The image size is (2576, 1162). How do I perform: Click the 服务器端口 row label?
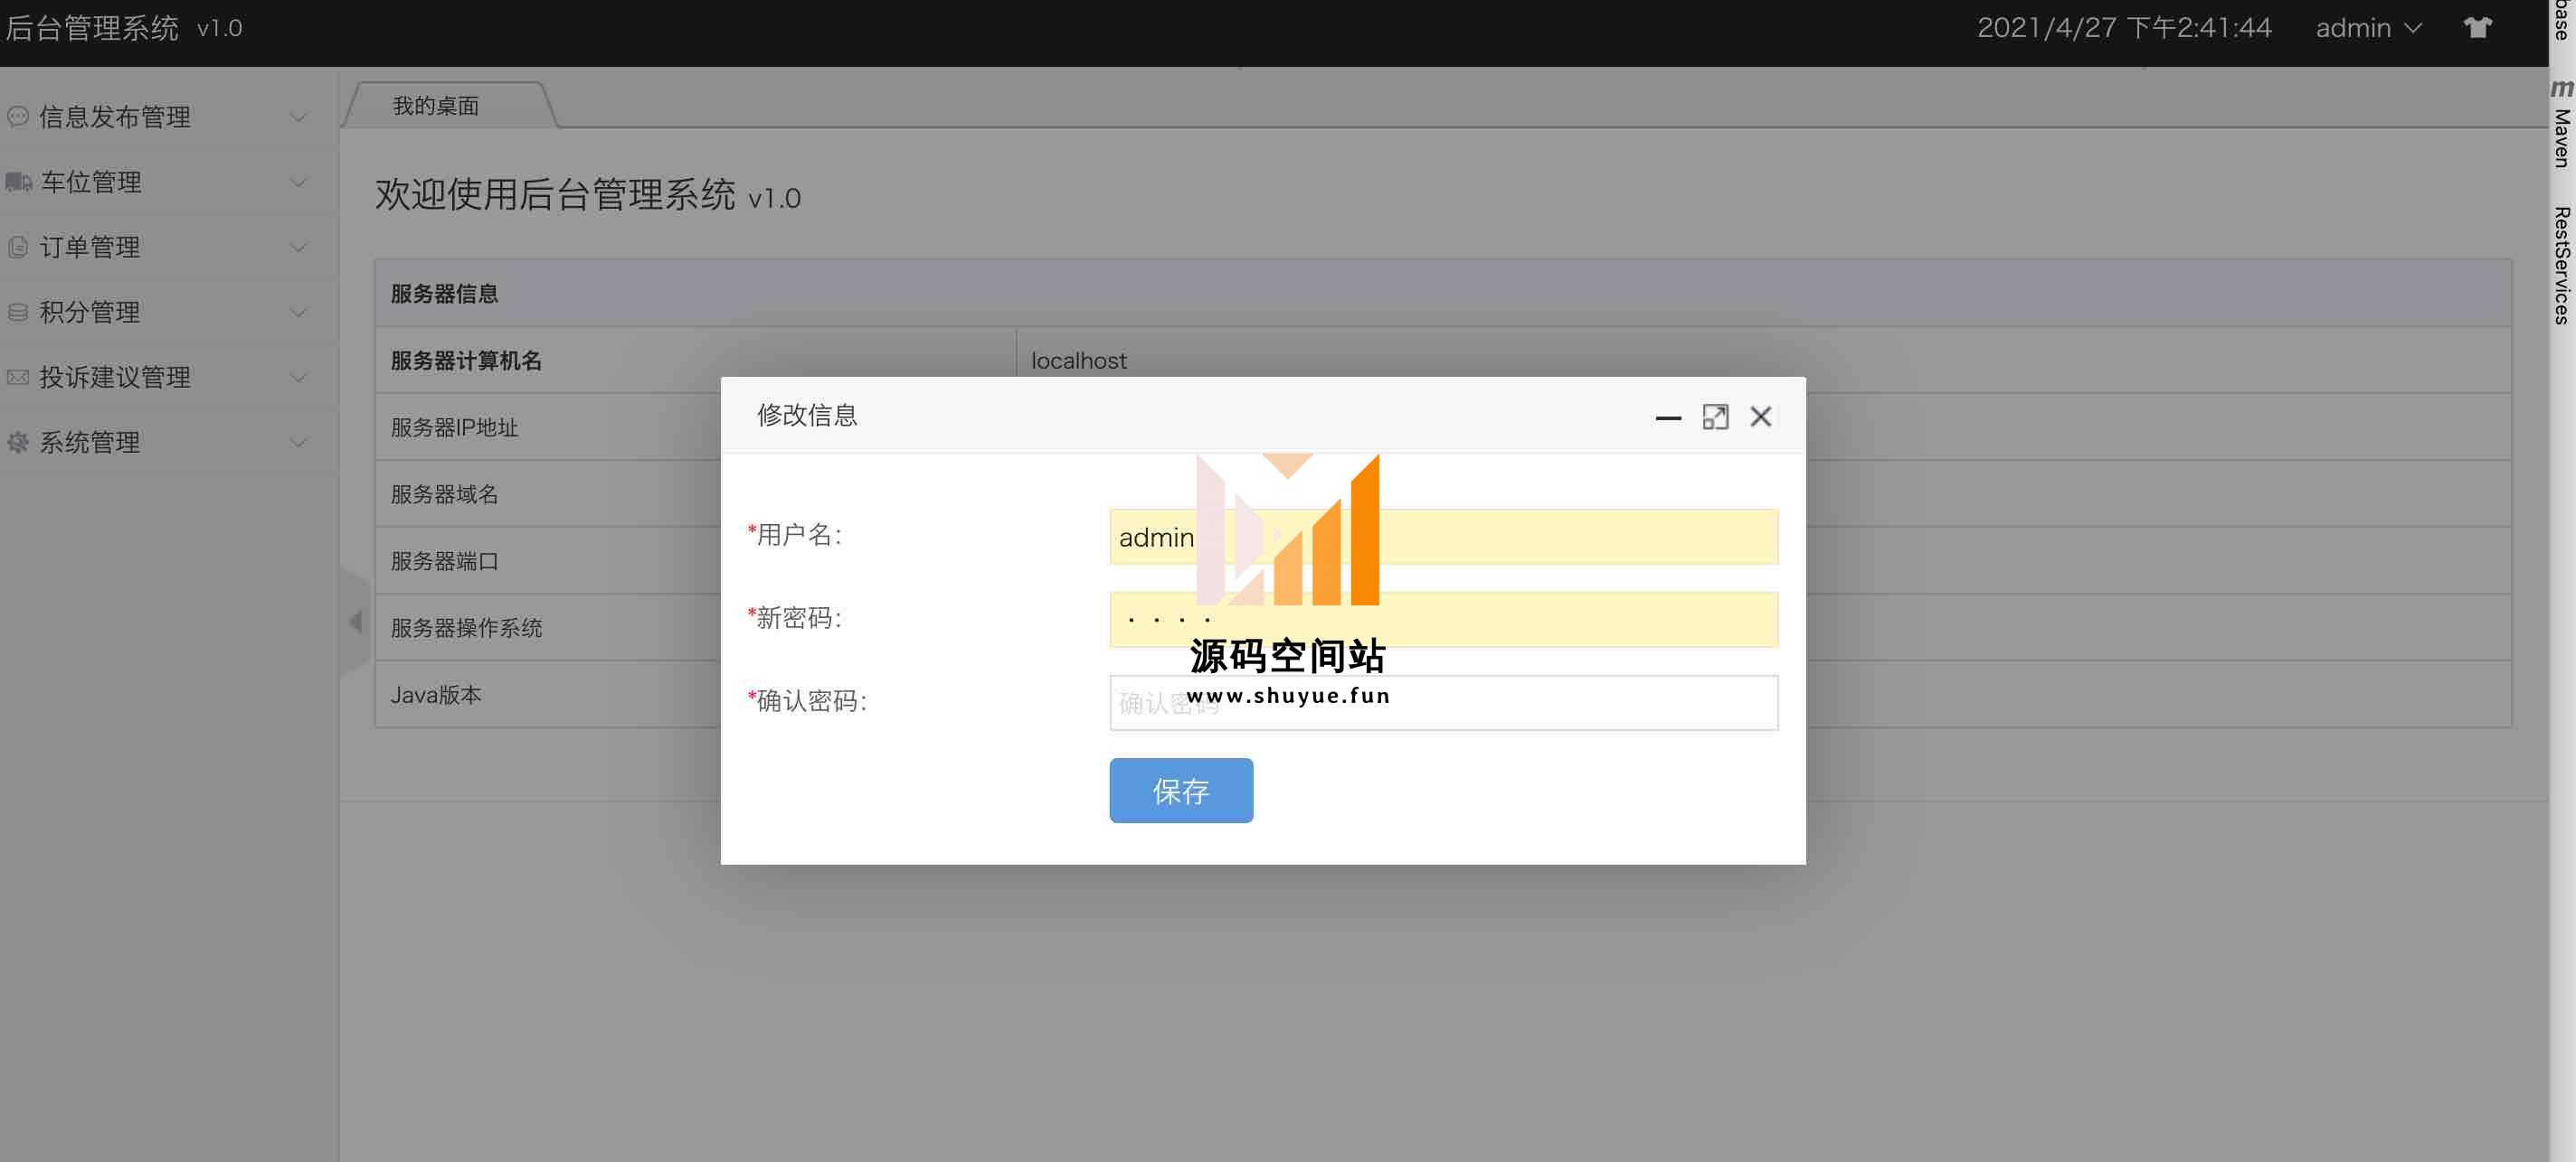tap(444, 561)
